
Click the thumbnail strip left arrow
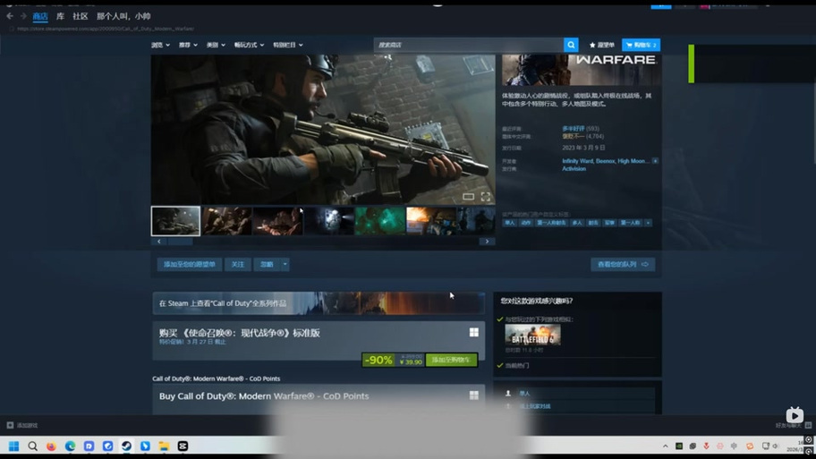click(158, 242)
